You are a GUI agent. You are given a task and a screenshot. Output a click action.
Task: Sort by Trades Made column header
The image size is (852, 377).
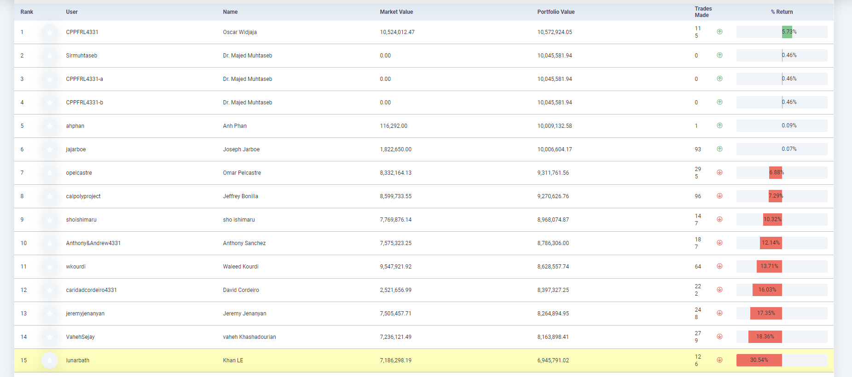point(703,12)
